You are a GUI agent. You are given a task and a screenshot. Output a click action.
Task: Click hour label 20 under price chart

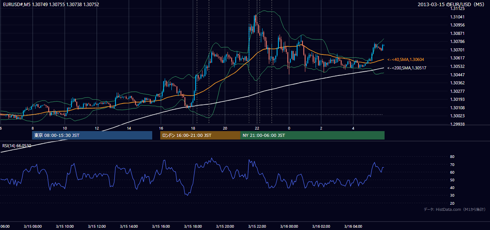click(225, 128)
